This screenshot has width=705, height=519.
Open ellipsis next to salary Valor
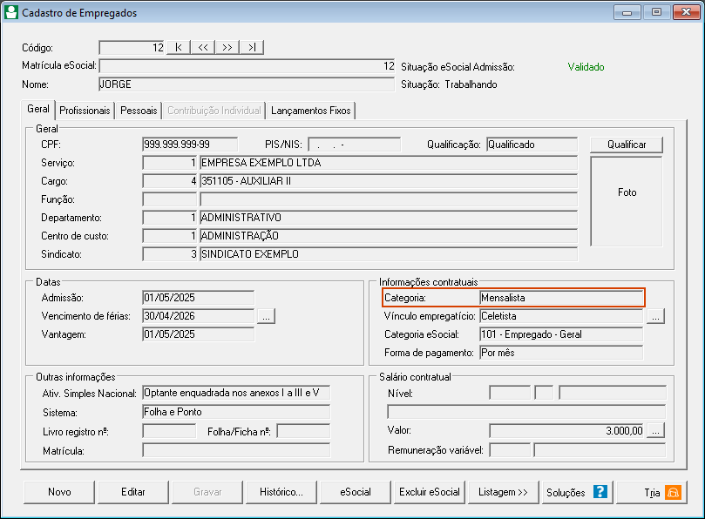pyautogui.click(x=656, y=430)
